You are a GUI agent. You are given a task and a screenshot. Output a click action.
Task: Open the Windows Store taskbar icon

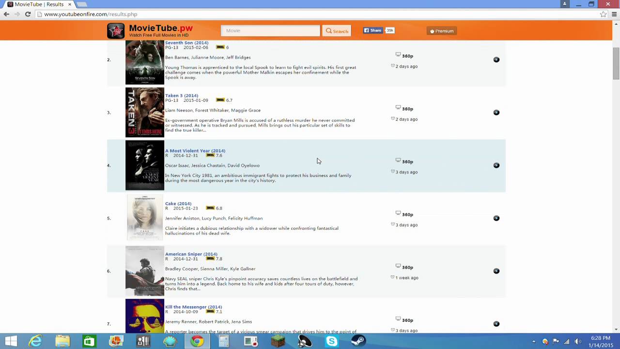pos(89,341)
